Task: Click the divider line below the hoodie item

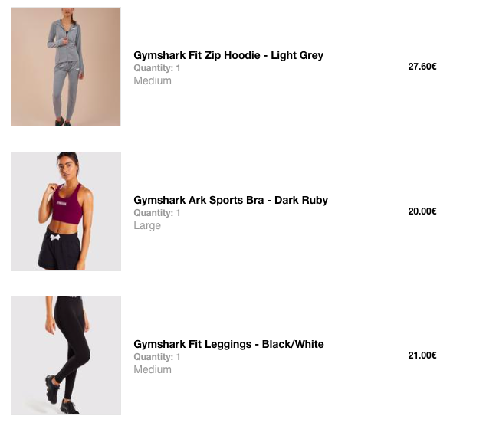Action: (x=224, y=139)
